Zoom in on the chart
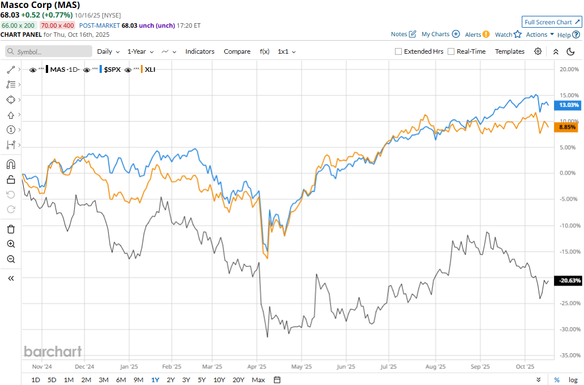Image resolution: width=584 pixels, height=385 pixels. tap(11, 244)
